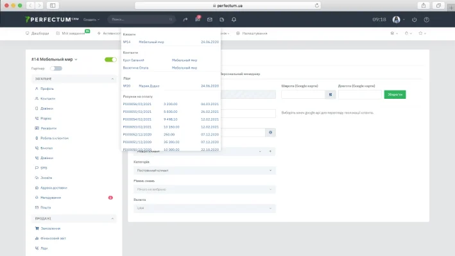This screenshot has width=455, height=256.
Task: Click the document icon in header
Action: point(221,19)
